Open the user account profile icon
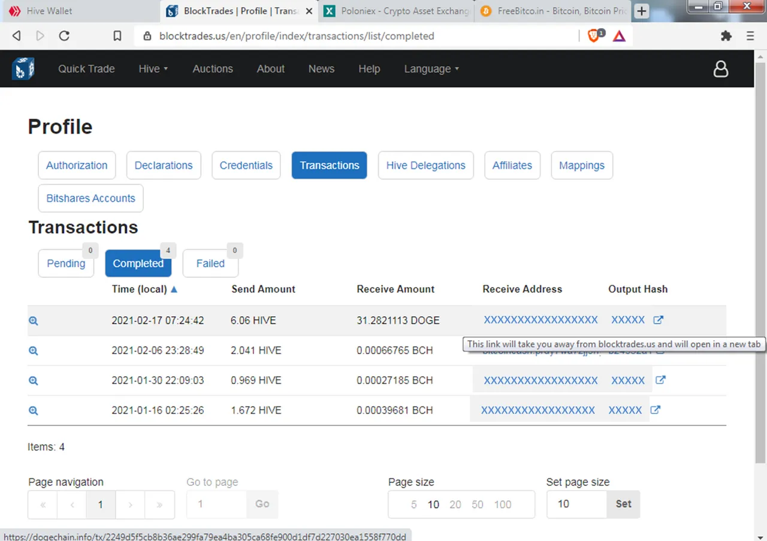The width and height of the screenshot is (767, 541). point(721,69)
